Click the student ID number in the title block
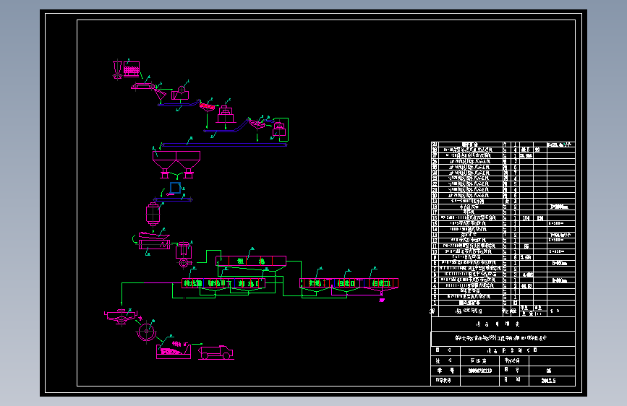Image resolution: width=627 pixels, height=406 pixels. point(480,371)
